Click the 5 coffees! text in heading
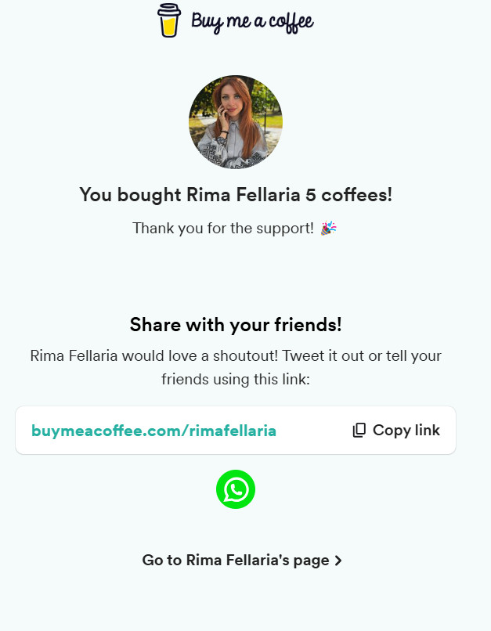Screen dimensions: 491x631 click(348, 195)
